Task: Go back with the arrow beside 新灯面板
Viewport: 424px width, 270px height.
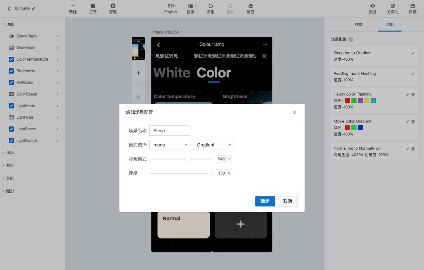Action: click(x=9, y=9)
